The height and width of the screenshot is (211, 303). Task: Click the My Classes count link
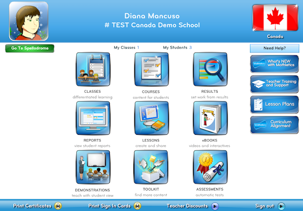tap(126, 47)
